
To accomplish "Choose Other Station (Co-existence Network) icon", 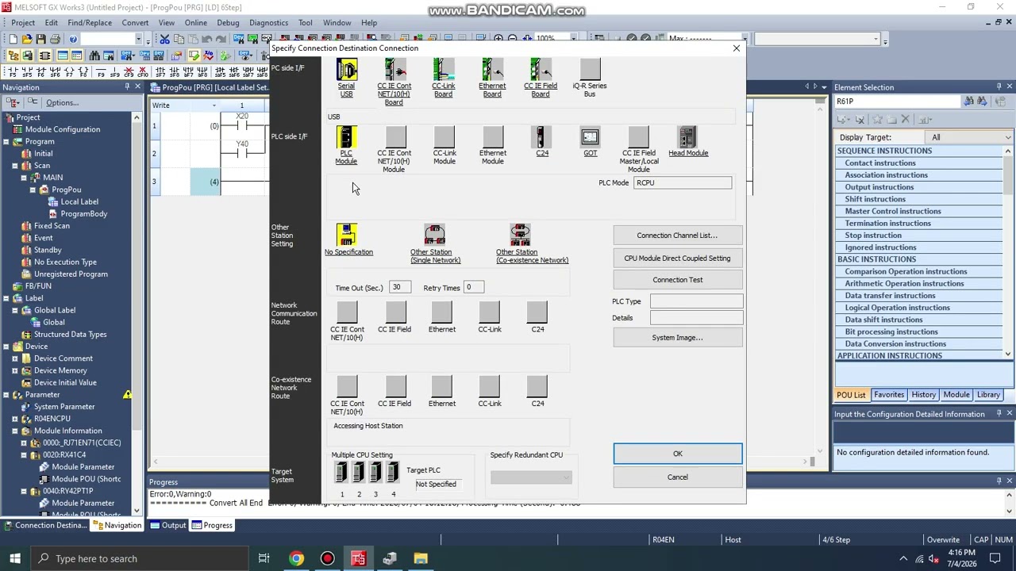I will point(520,235).
